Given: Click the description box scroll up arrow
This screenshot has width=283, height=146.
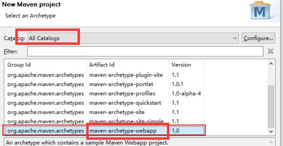Looking at the screenshot, I should coord(271,143).
